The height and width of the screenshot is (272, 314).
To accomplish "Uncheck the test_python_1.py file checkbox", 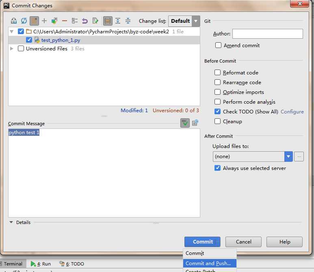I will click(29, 40).
